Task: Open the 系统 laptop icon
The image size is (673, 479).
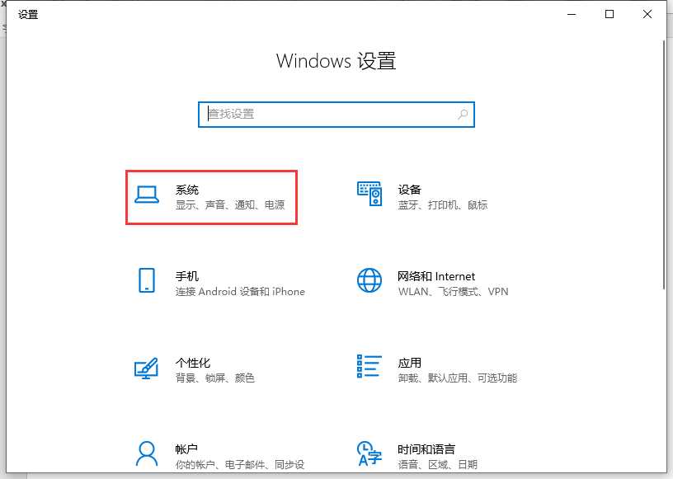Action: (147, 195)
